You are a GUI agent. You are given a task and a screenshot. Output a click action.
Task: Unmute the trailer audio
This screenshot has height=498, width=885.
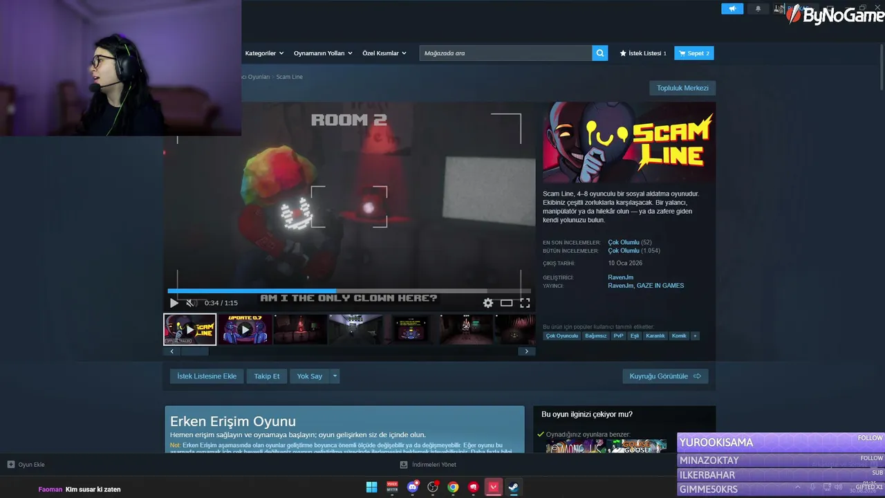[192, 303]
